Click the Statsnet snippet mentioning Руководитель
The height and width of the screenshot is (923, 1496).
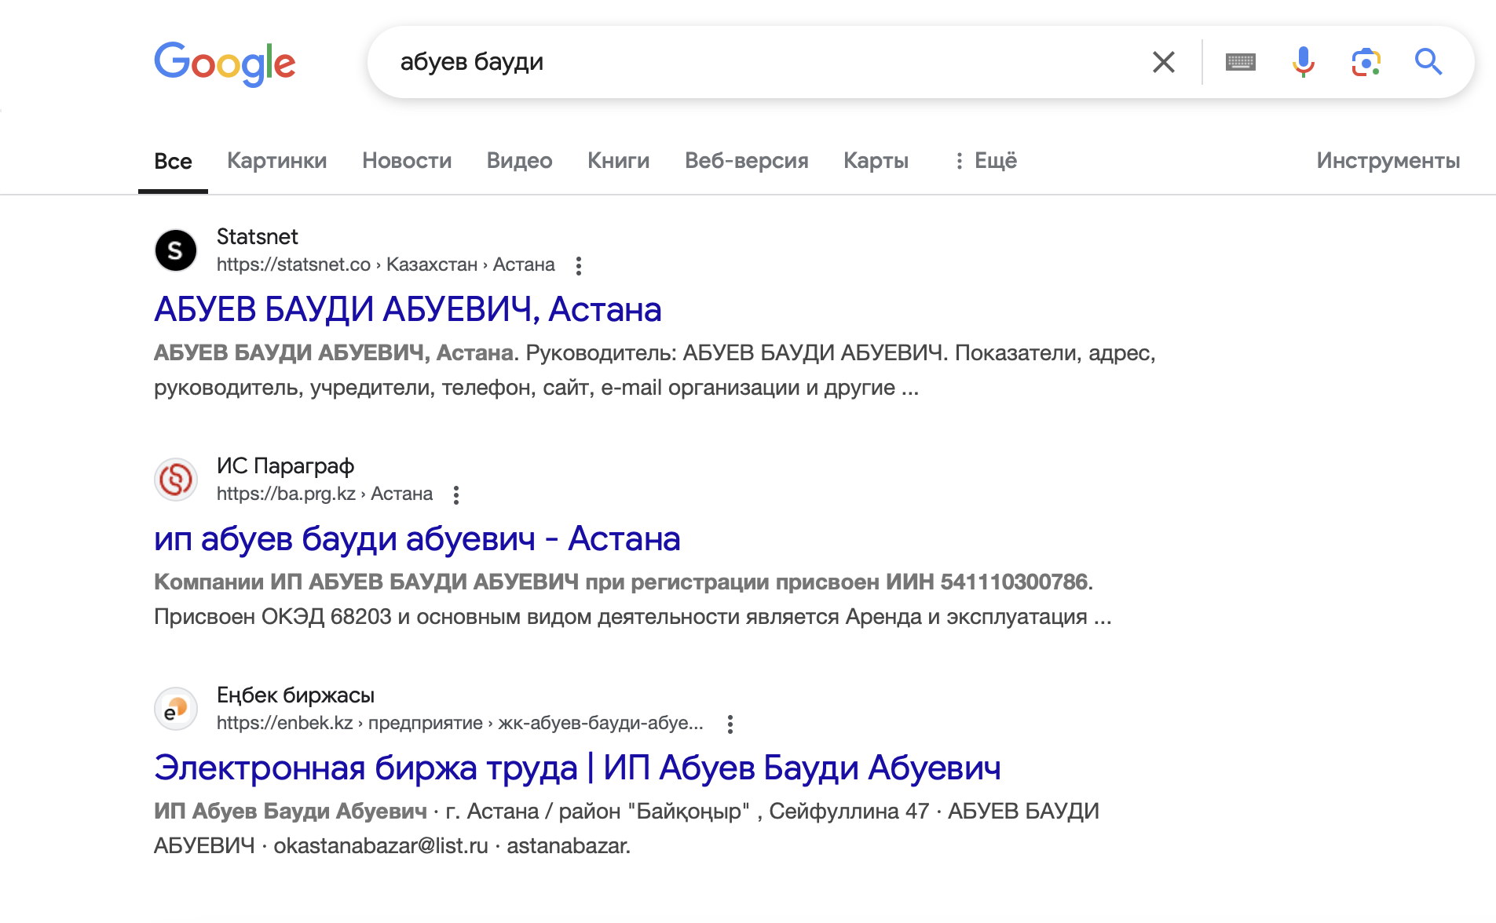click(655, 370)
